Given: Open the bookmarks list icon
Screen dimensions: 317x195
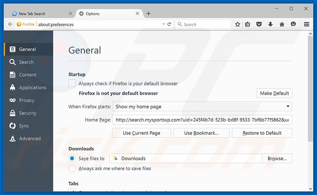Looking at the screenshot, I should point(248,24).
